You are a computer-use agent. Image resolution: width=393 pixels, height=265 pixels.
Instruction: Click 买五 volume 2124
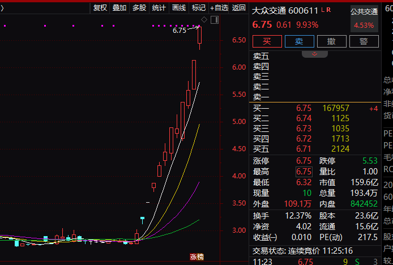click(x=340, y=149)
